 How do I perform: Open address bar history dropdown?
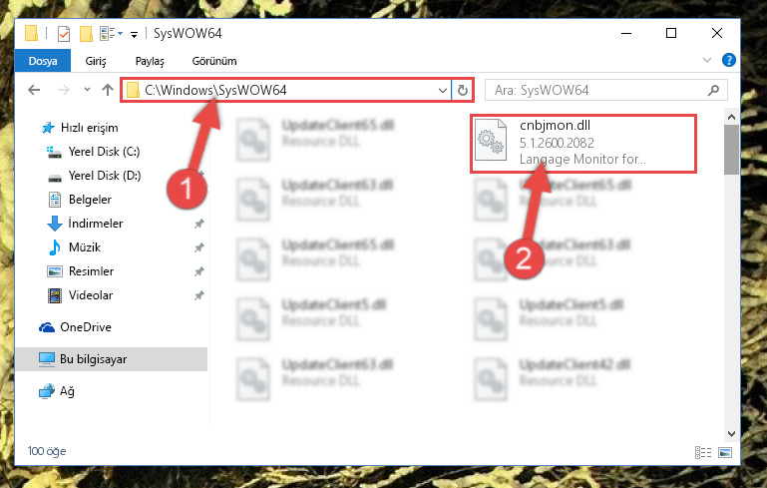click(442, 91)
